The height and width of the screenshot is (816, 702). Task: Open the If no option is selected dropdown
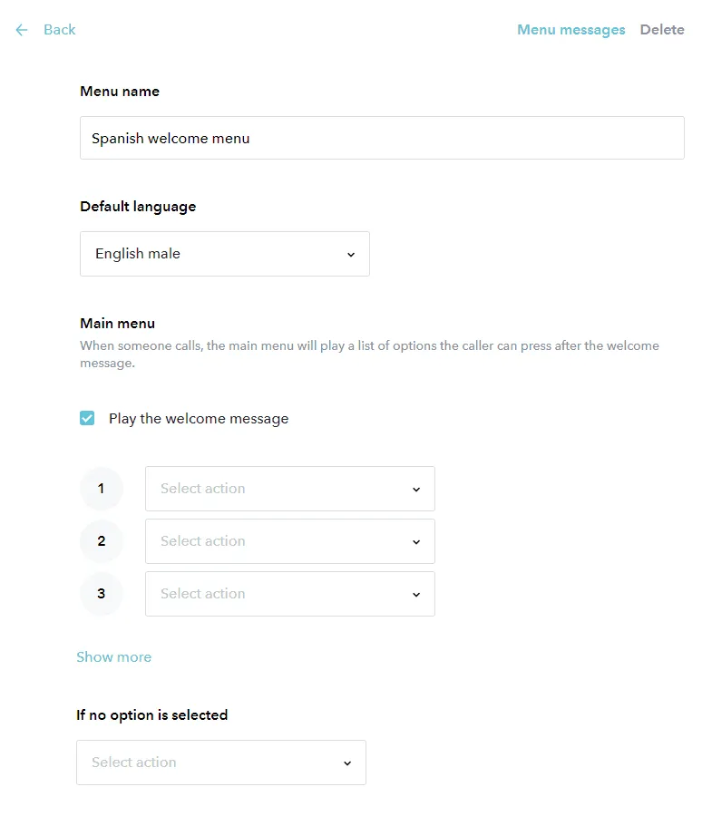click(220, 763)
